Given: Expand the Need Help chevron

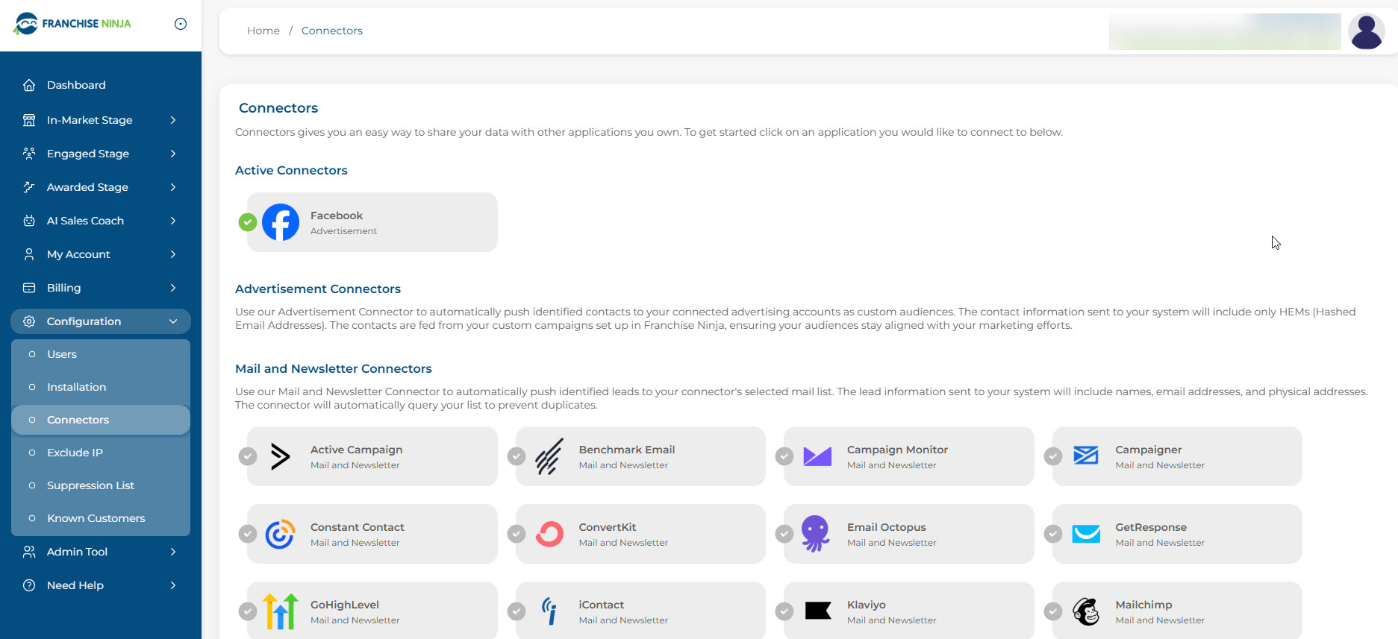Looking at the screenshot, I should click(173, 585).
